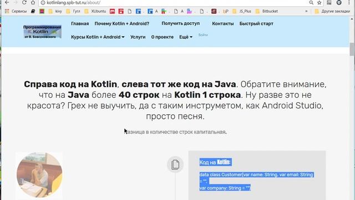Open the О проекте page
Image resolution: width=355 pixels, height=200 pixels.
163,37
